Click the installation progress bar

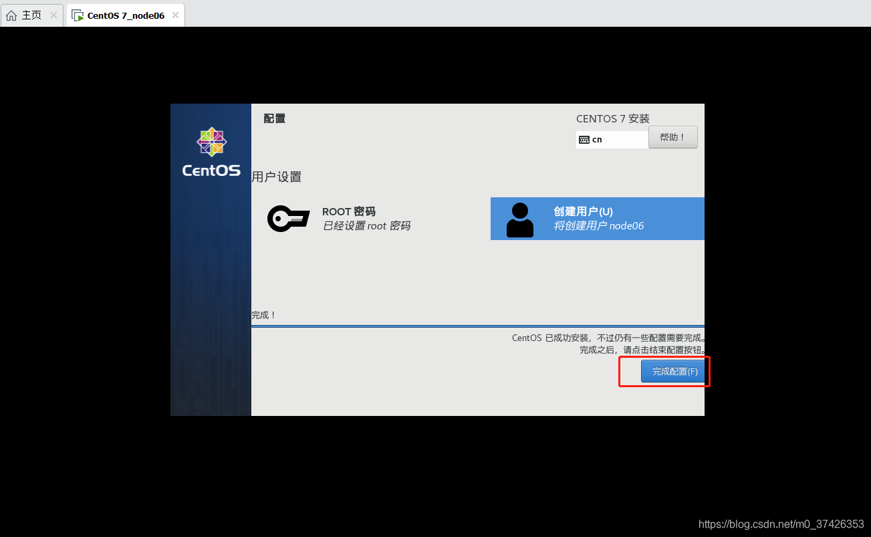click(x=478, y=326)
